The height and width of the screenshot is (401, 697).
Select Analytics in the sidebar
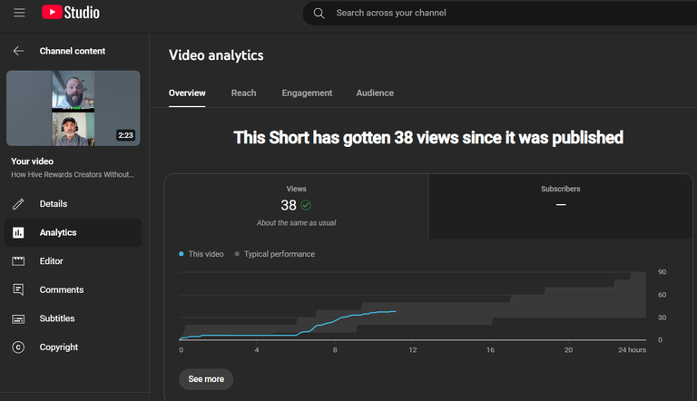(73, 232)
